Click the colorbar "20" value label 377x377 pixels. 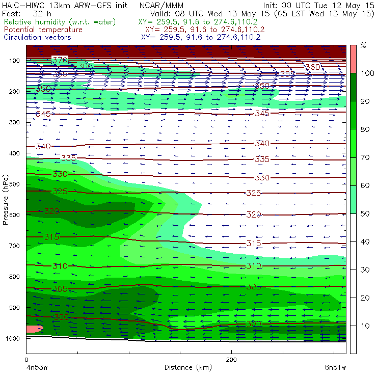click(x=365, y=298)
